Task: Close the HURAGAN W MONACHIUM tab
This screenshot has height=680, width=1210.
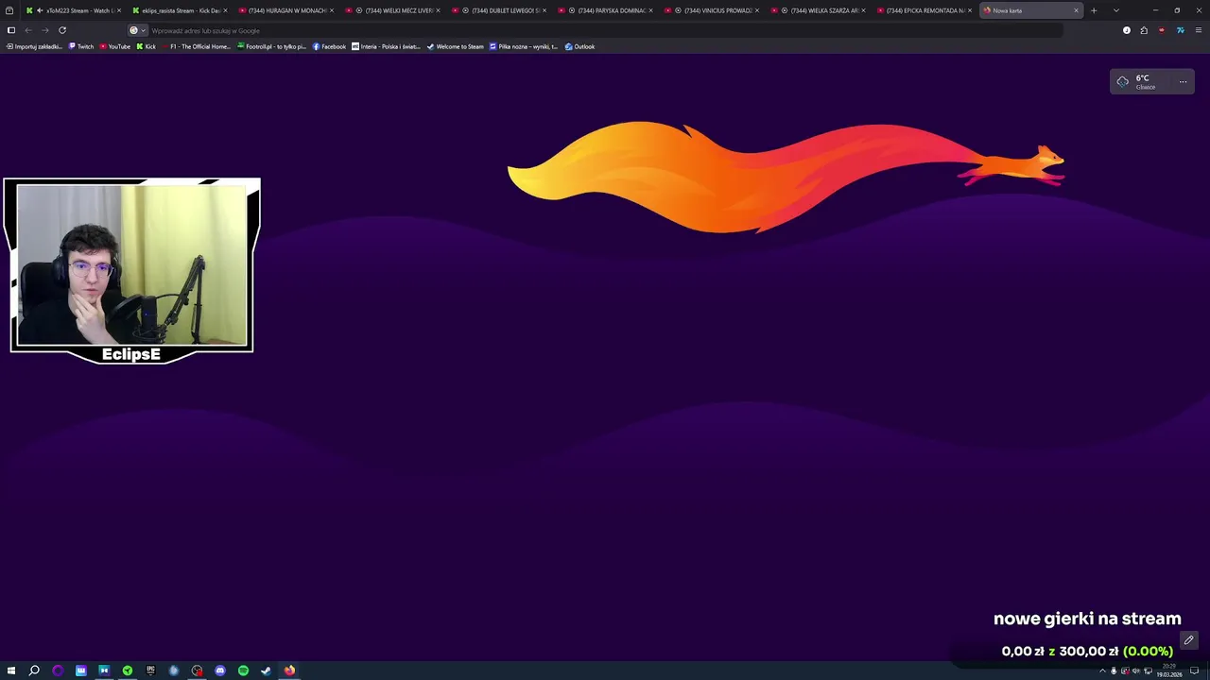Action: click(331, 10)
